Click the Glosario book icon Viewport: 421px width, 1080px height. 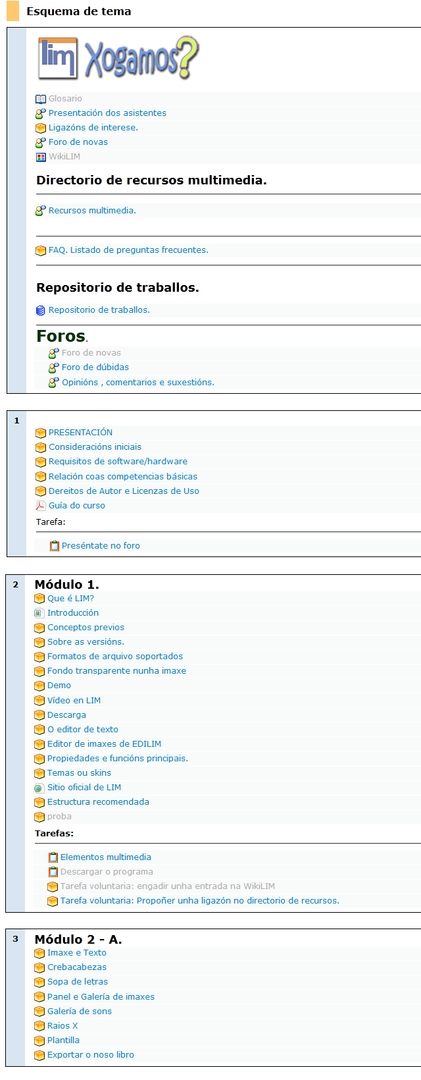click(41, 99)
